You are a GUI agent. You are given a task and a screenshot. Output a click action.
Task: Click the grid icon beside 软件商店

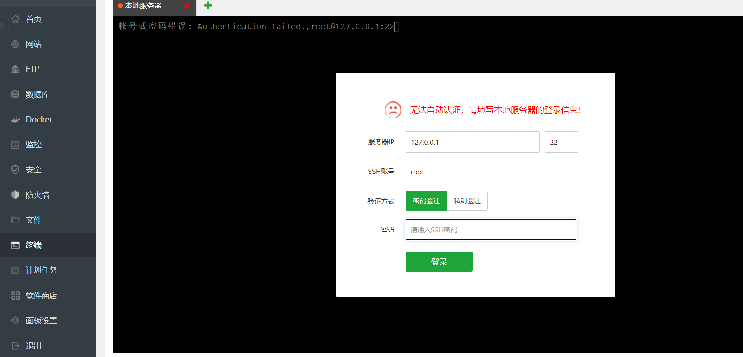point(15,295)
